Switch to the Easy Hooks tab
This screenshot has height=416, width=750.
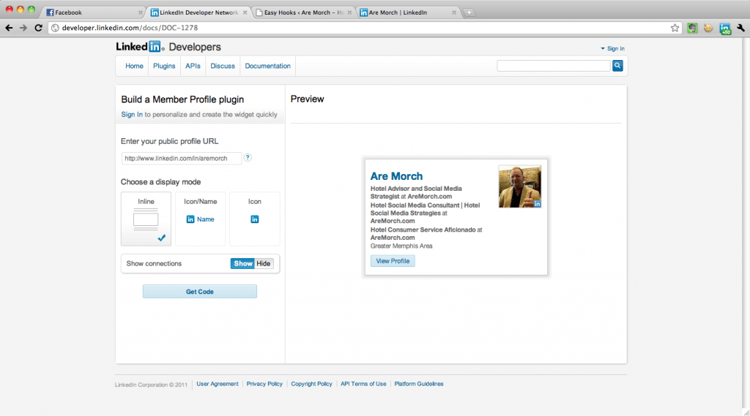coord(303,12)
